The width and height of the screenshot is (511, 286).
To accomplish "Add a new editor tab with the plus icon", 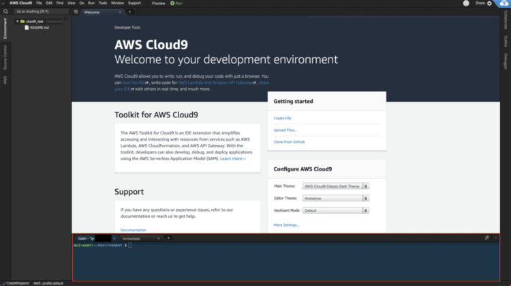I will 129,12.
